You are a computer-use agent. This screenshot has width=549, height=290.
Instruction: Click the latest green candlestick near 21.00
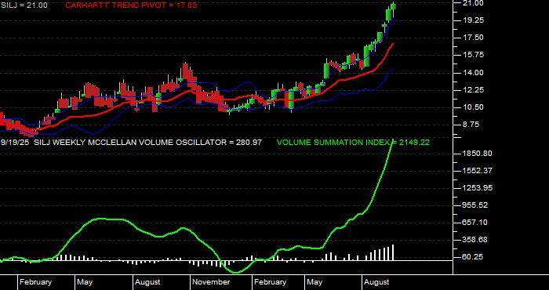[393, 6]
